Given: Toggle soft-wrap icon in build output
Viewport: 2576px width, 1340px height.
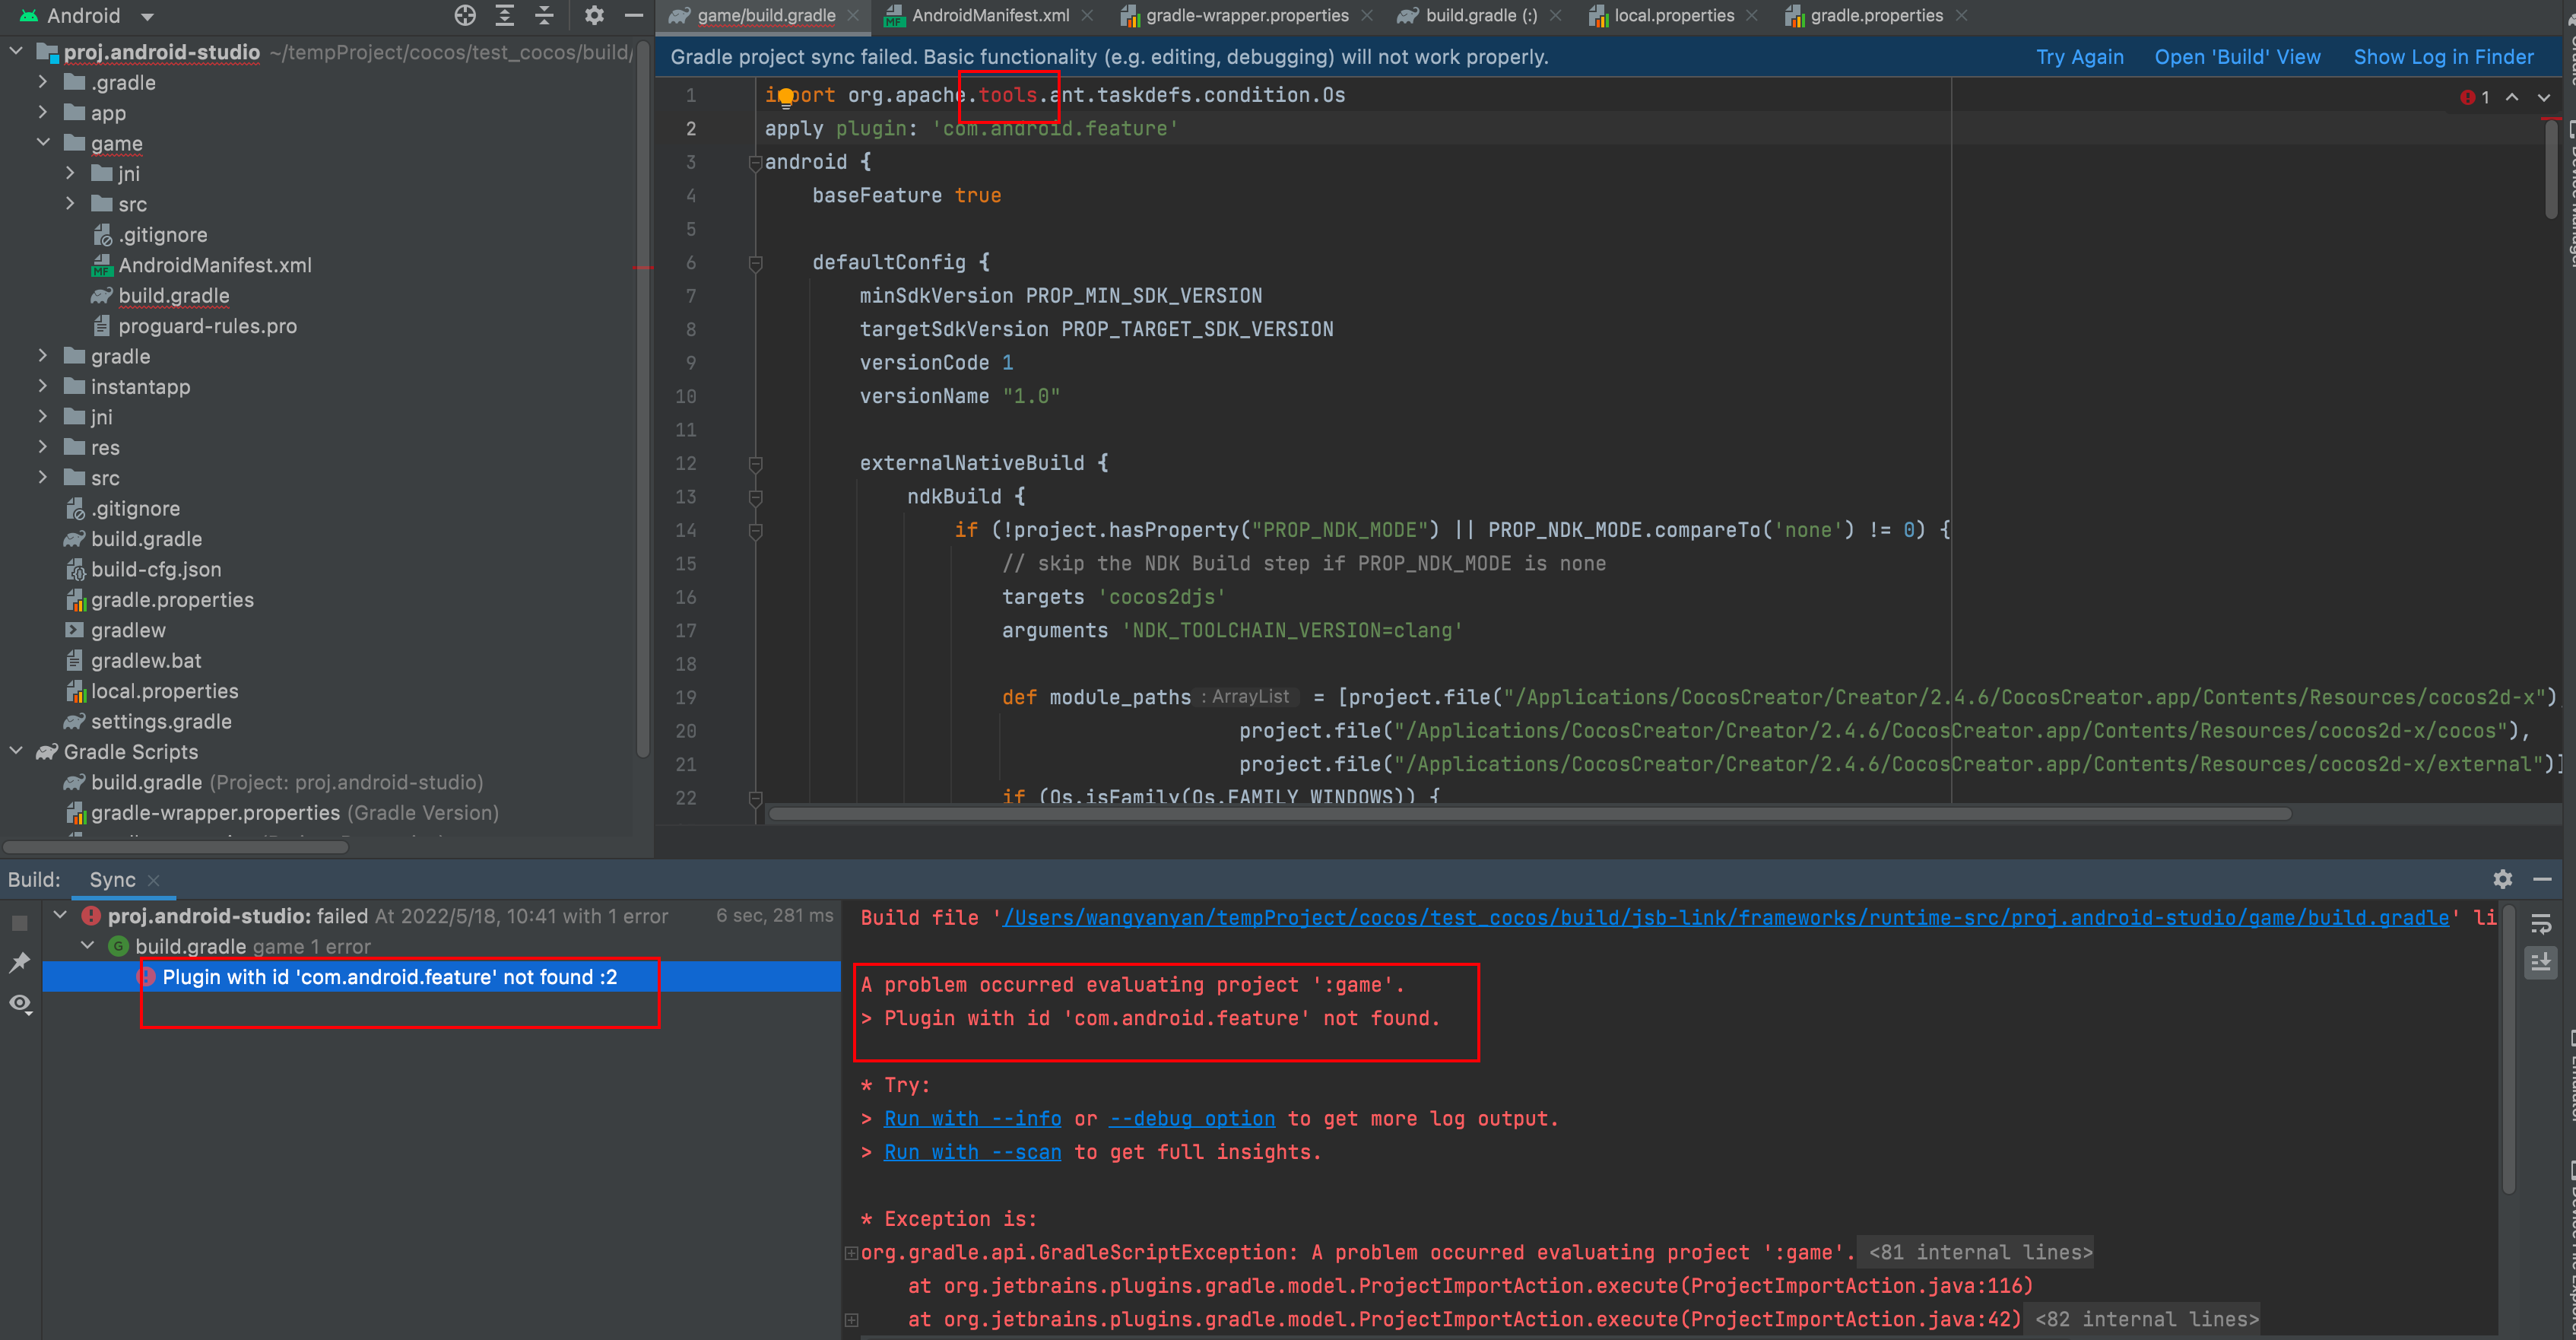Looking at the screenshot, I should point(2540,923).
